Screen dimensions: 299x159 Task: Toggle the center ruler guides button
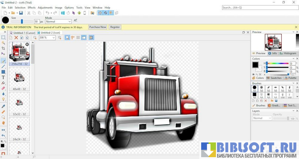pyautogui.click(x=73, y=38)
